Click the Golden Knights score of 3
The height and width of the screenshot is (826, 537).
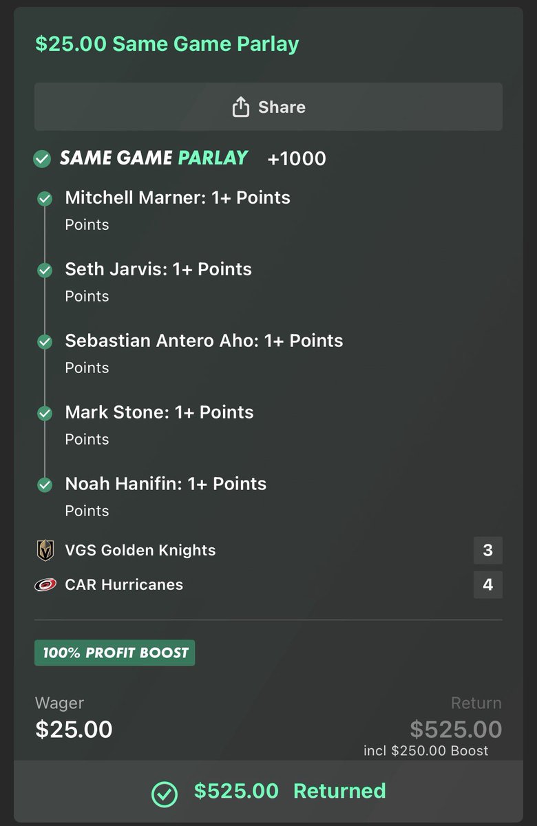[488, 551]
